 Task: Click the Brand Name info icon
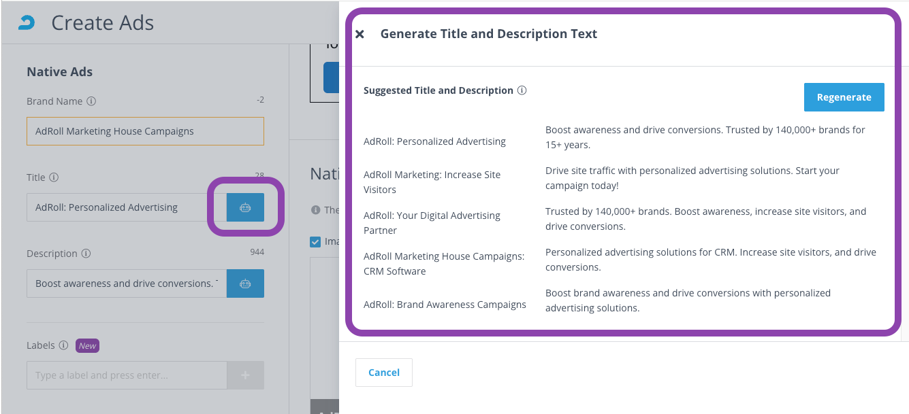pyautogui.click(x=91, y=101)
